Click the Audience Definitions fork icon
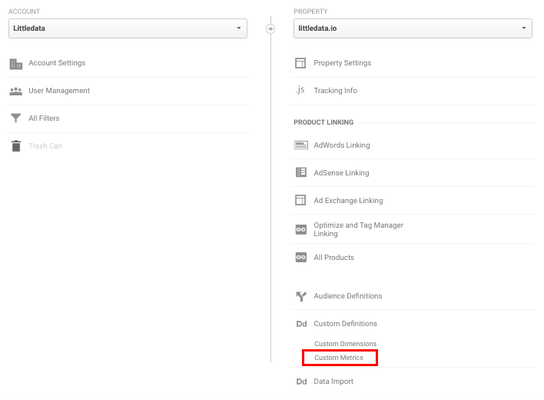 coord(301,296)
